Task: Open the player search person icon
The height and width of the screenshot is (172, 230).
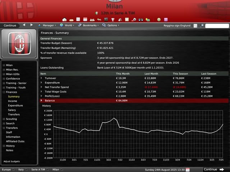Action: point(120,20)
